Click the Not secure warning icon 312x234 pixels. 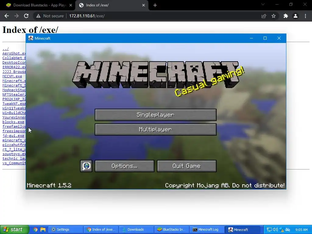38,16
